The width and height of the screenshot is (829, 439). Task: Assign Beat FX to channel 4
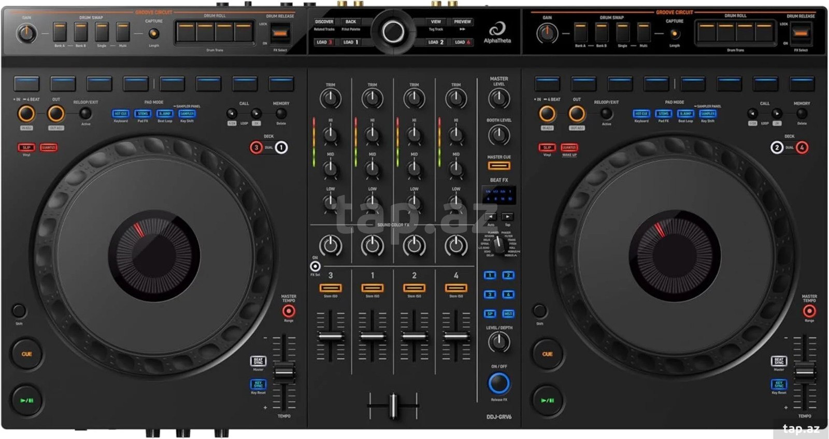[508, 294]
